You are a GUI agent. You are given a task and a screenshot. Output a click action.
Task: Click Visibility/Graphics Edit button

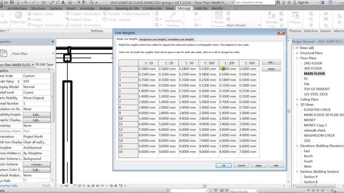[x=37, y=114]
